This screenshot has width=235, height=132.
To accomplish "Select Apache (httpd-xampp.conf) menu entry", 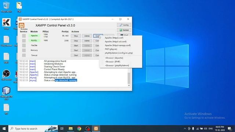I will tap(121, 45).
